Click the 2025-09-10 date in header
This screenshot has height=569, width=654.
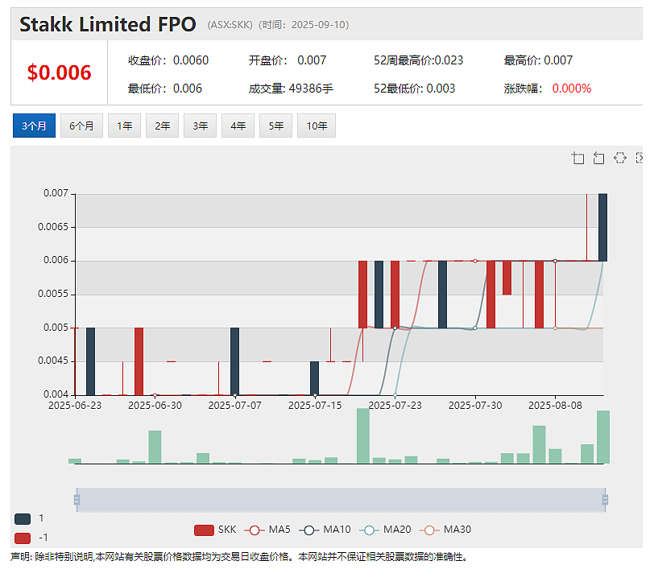(x=319, y=25)
